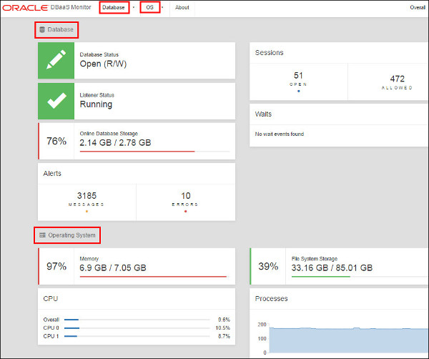The image size is (429, 359).
Task: Open the About page
Action: coord(182,7)
